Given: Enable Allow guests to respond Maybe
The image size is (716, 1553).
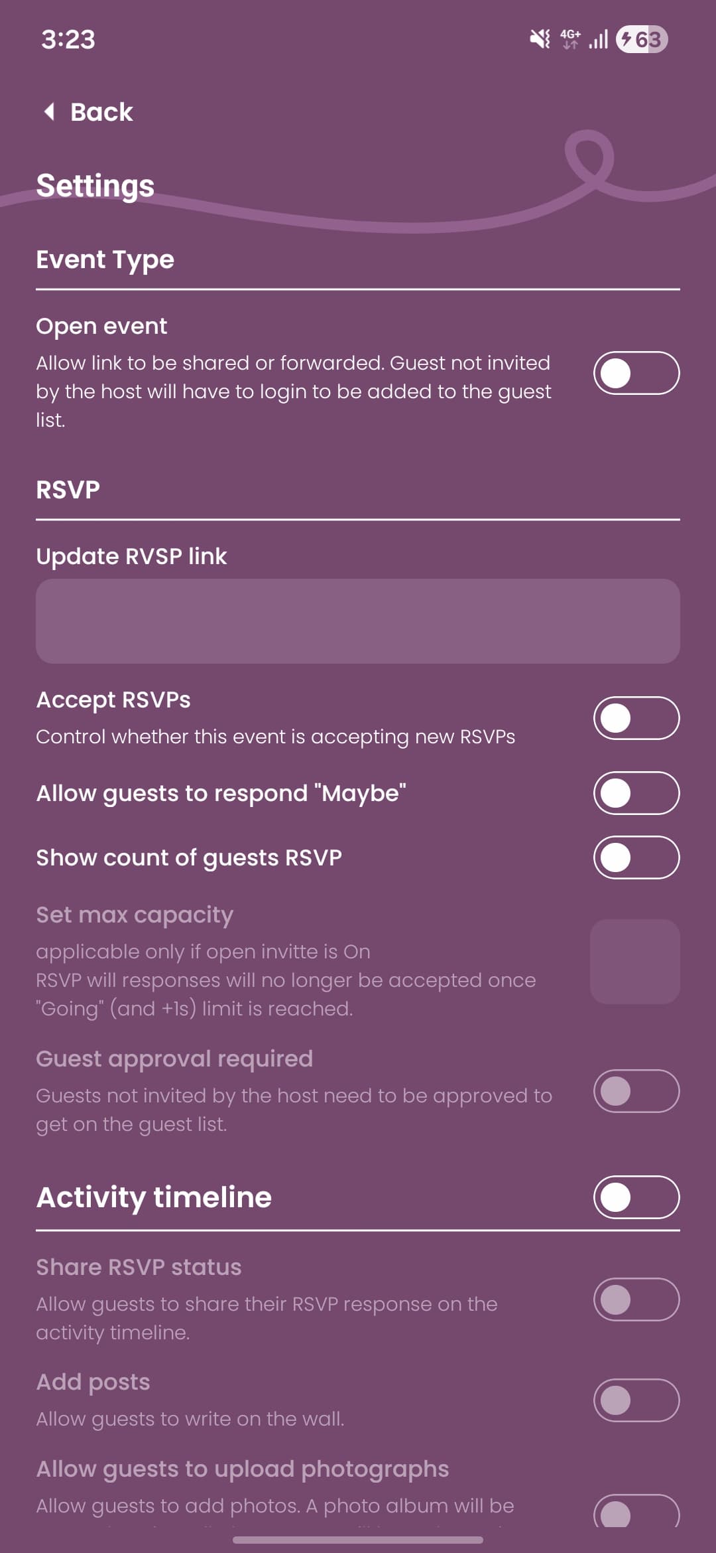Looking at the screenshot, I should point(634,792).
